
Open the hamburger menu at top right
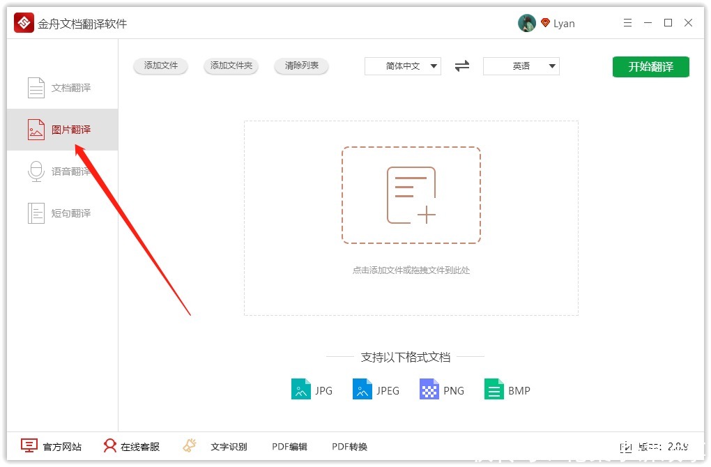(627, 22)
